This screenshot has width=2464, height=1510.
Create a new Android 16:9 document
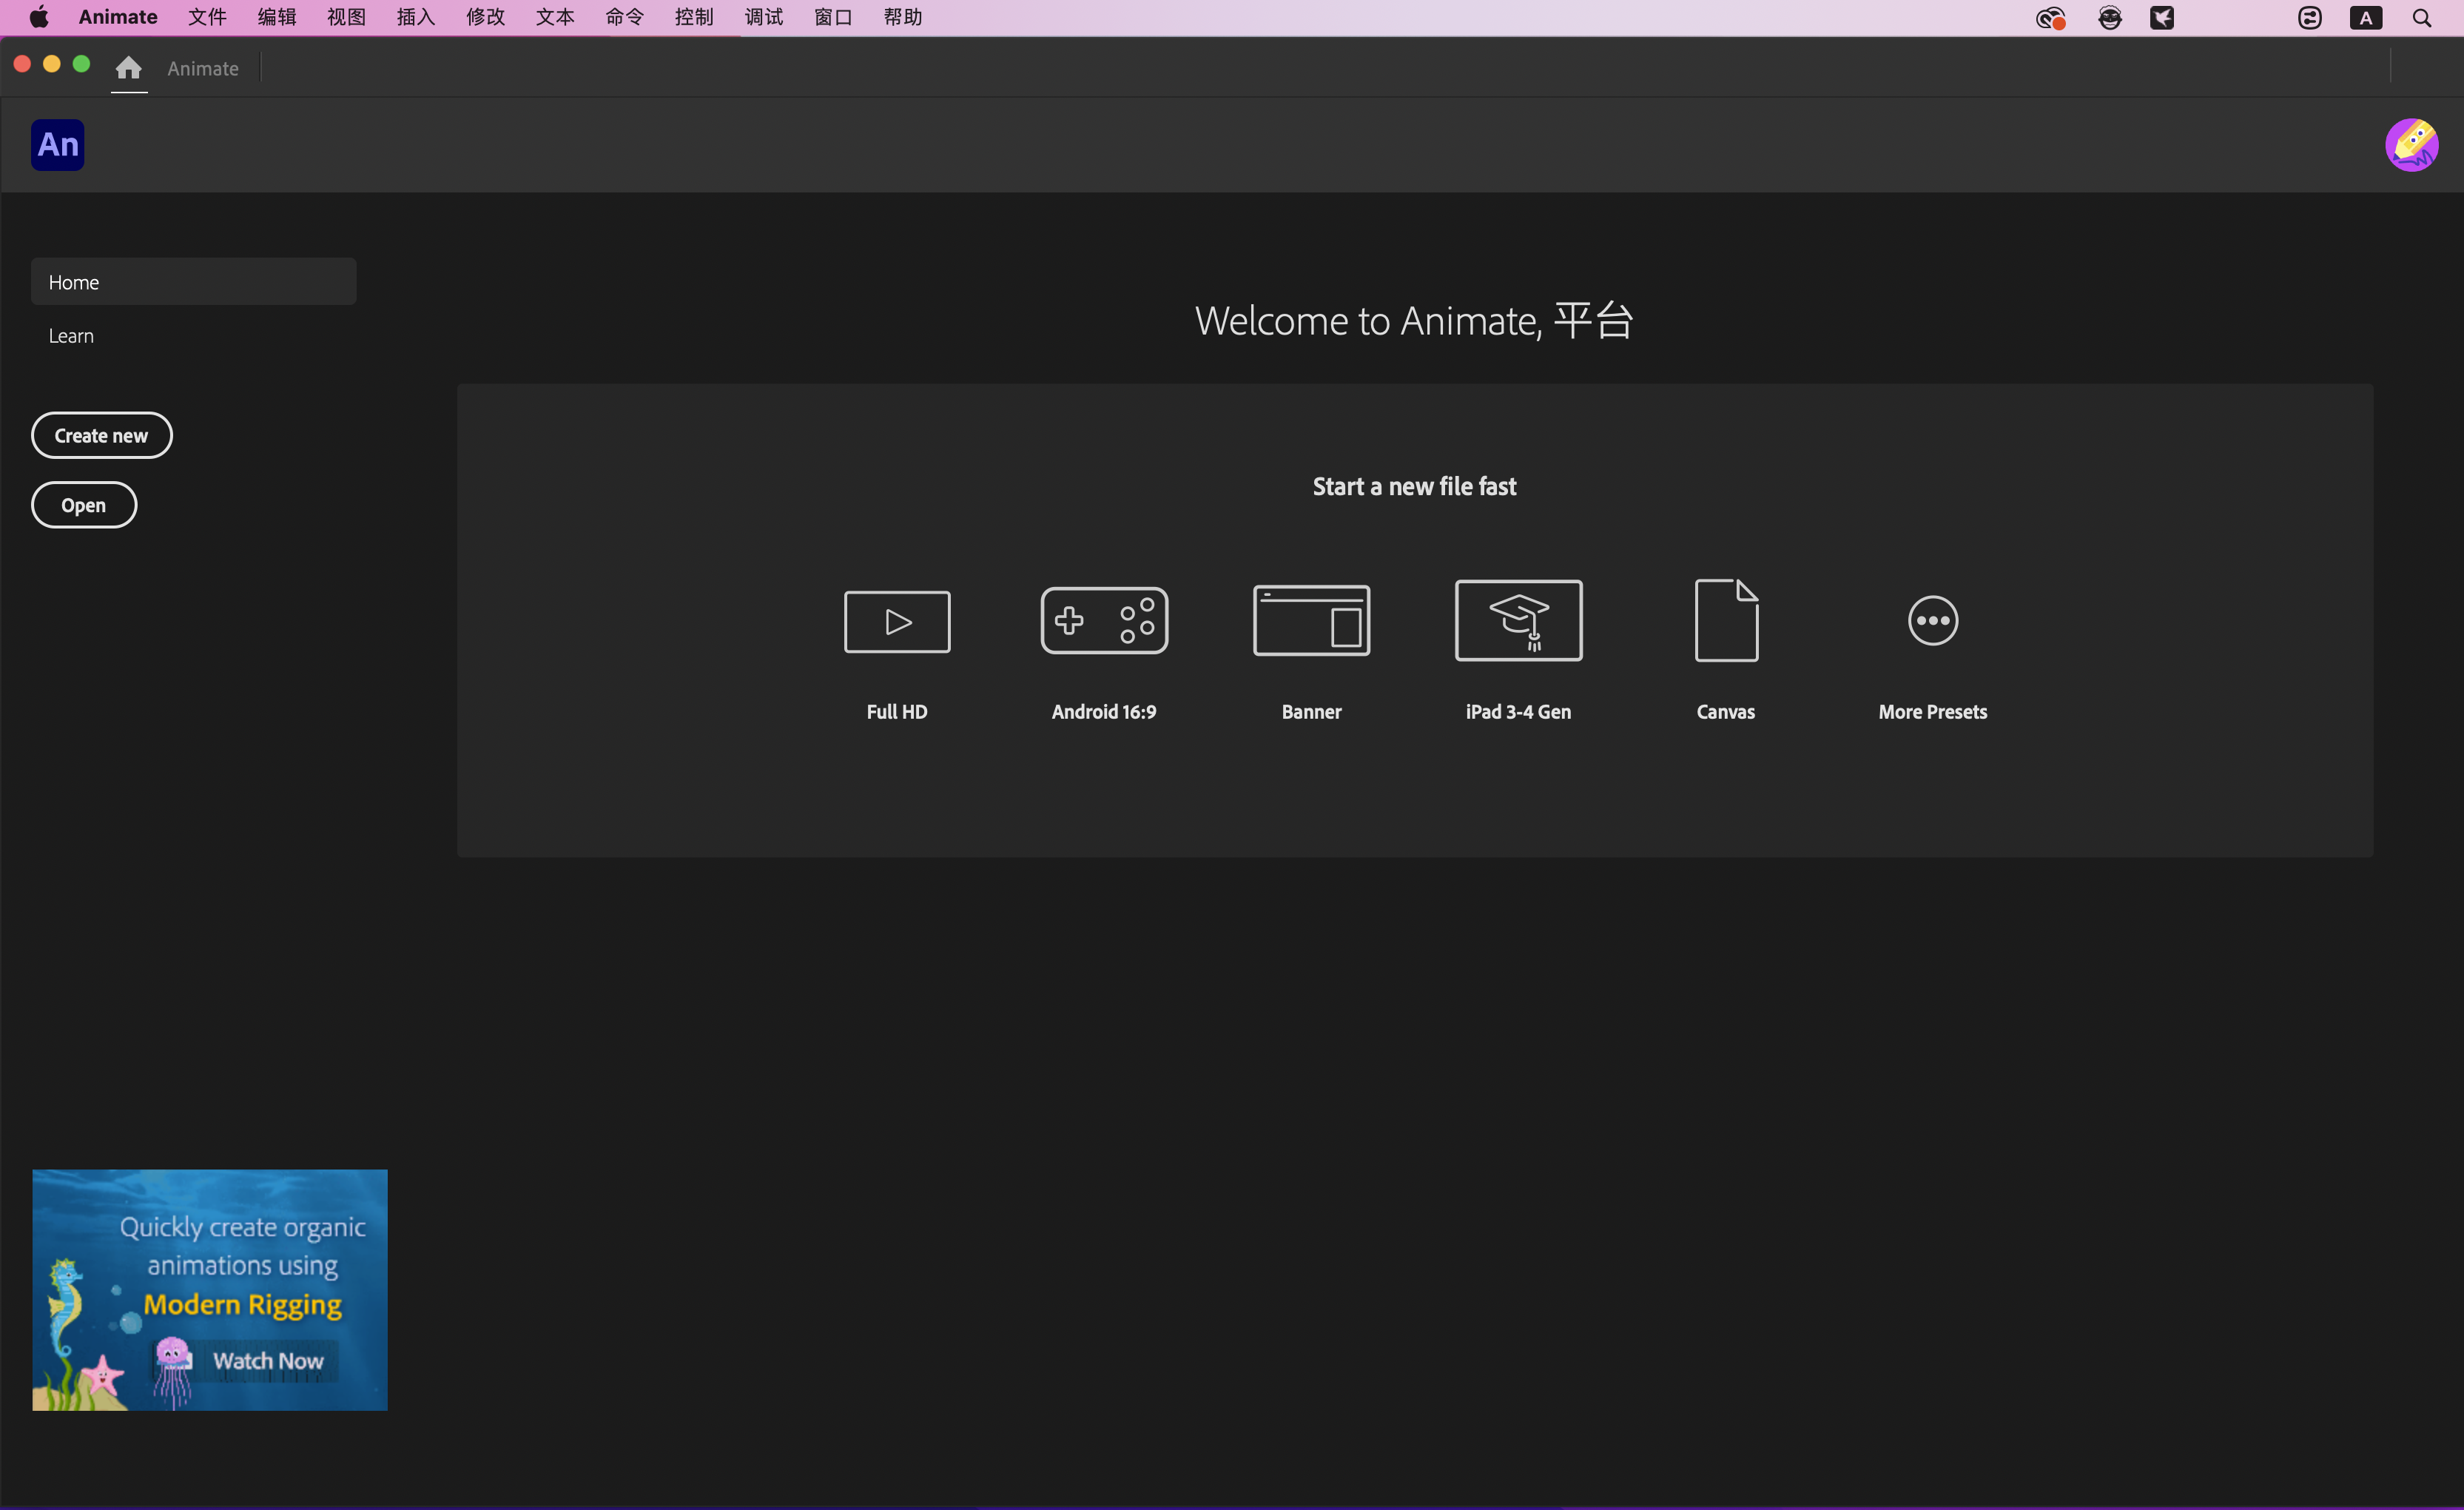pos(1103,651)
